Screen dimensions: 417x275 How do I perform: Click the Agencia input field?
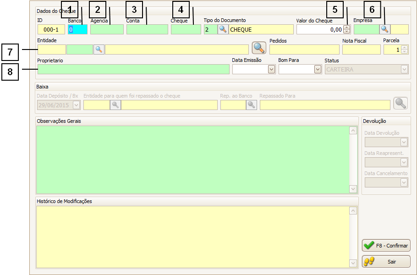(107, 30)
